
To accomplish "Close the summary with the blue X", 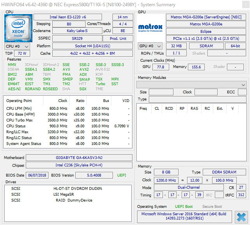I will [x=241, y=217].
